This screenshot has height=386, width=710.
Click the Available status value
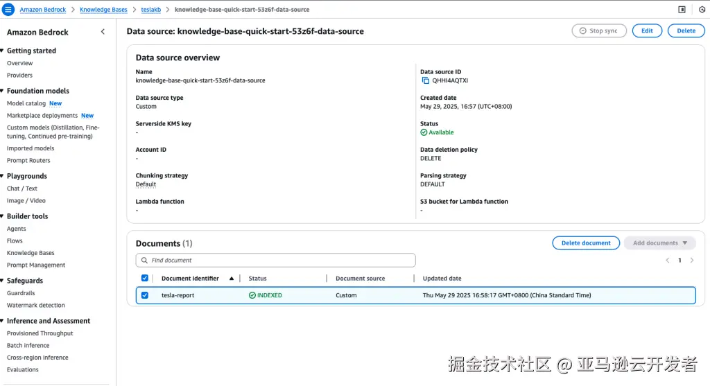pyautogui.click(x=437, y=132)
